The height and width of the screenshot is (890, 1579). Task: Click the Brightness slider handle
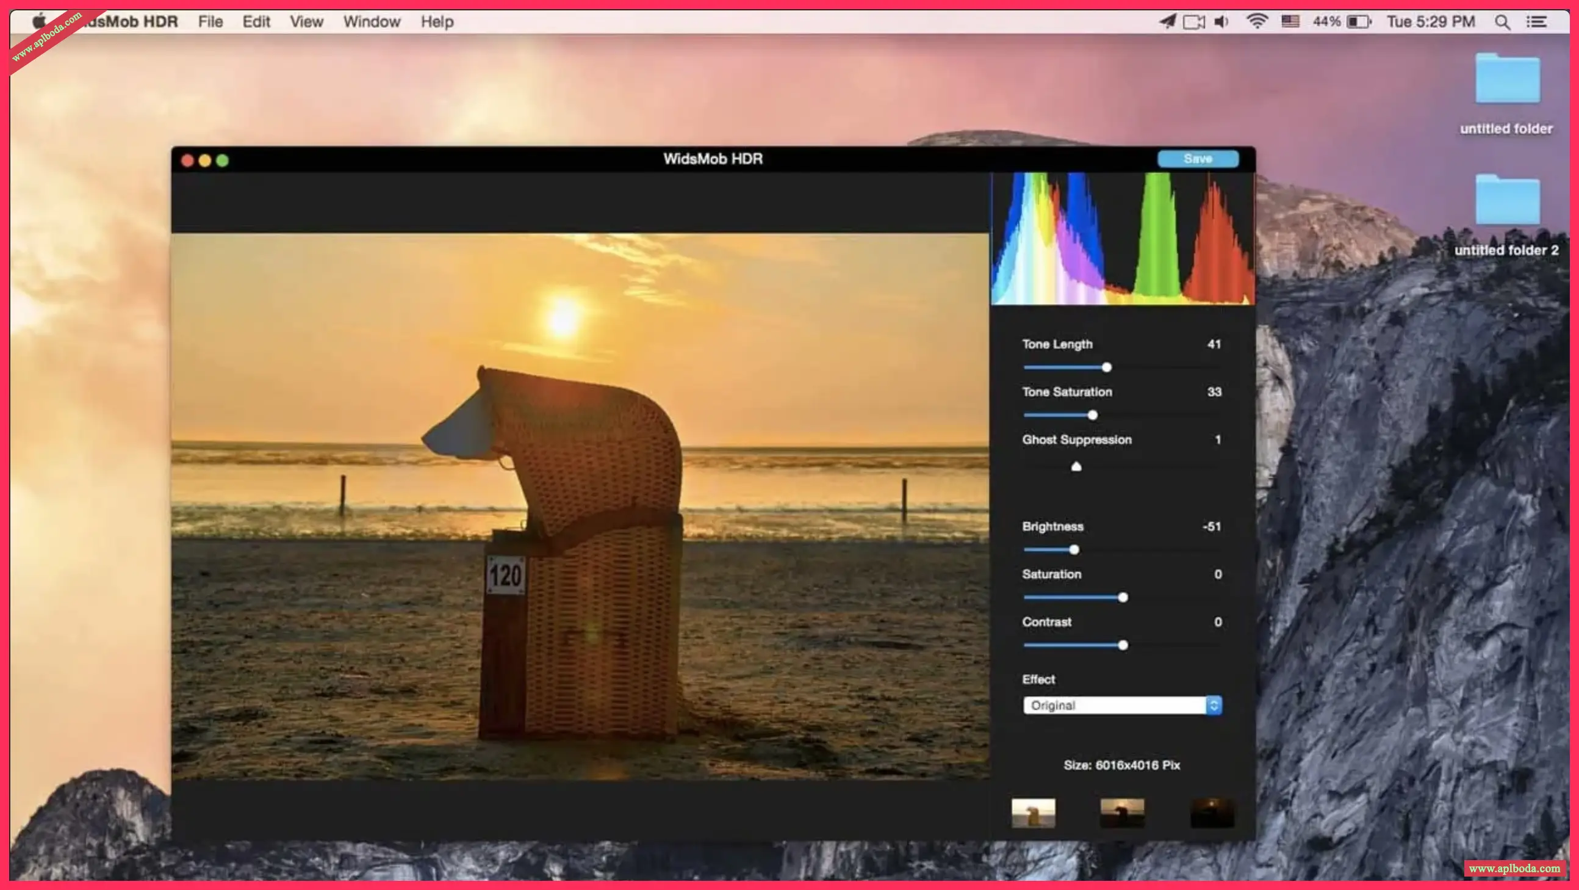tap(1074, 550)
